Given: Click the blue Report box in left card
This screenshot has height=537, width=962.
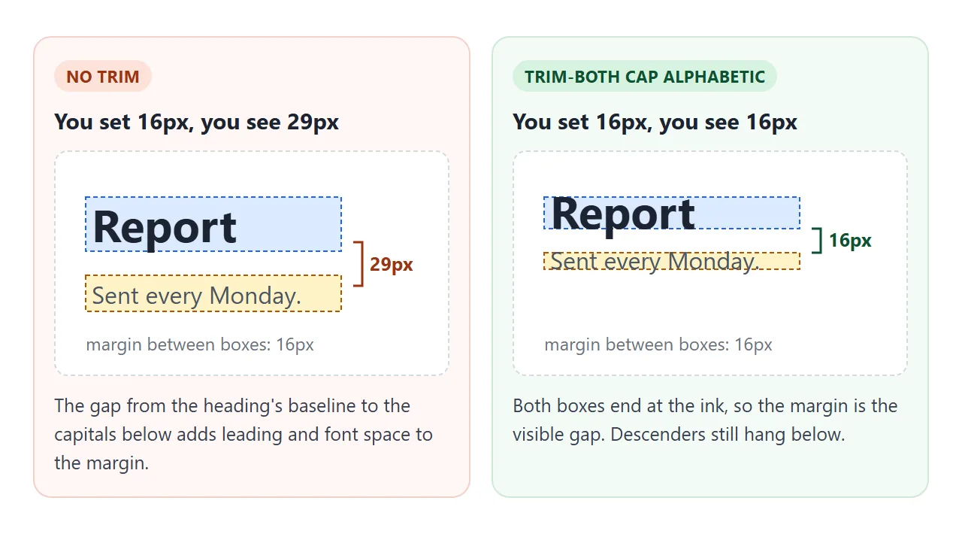Looking at the screenshot, I should click(x=213, y=224).
